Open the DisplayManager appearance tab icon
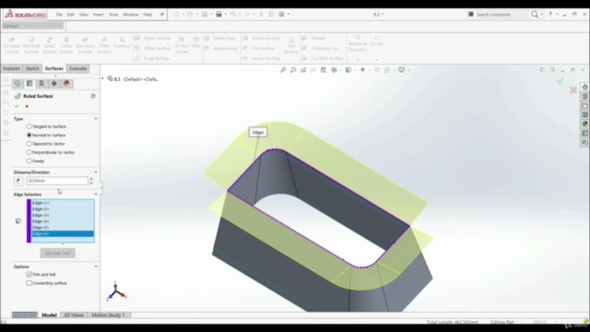The image size is (590, 332). [66, 84]
